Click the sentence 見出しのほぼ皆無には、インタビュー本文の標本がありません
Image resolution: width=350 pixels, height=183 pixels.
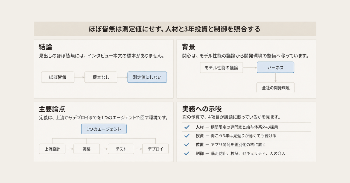tap(101, 56)
